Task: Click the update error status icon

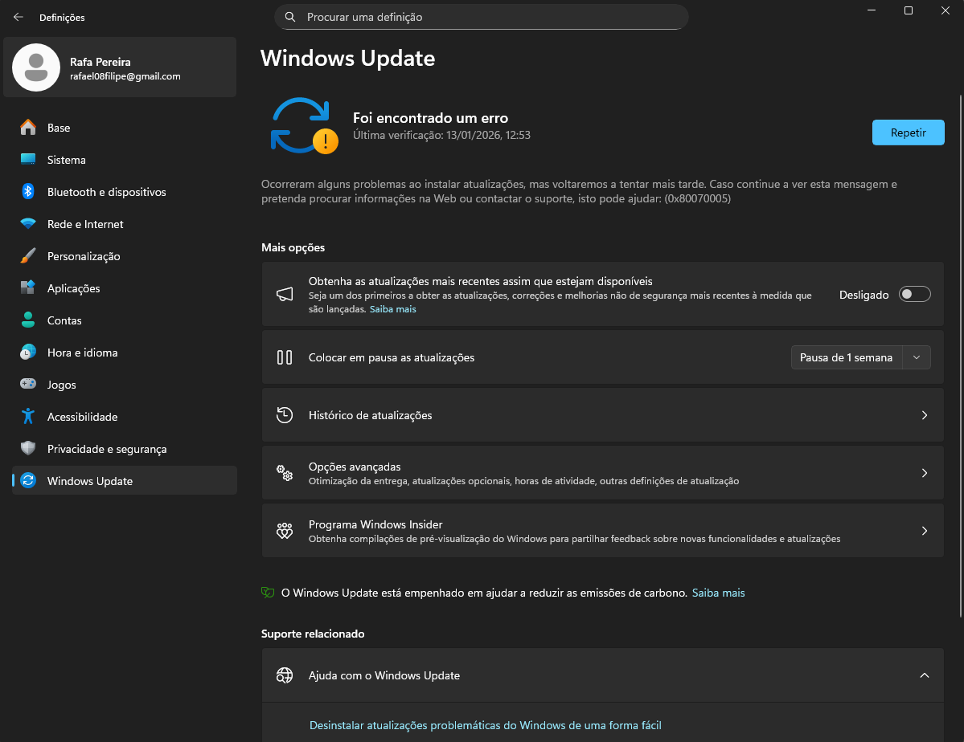Action: point(305,126)
